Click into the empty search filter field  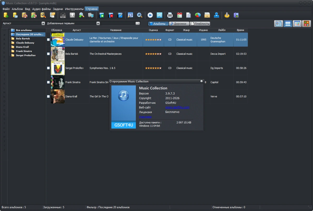click(118, 24)
